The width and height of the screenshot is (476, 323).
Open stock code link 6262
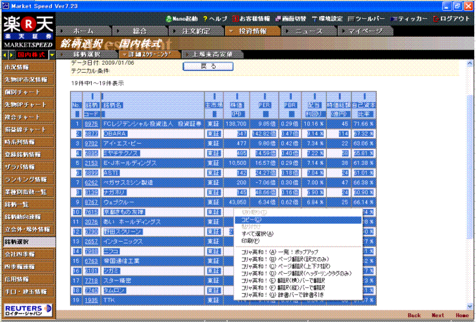coord(91,183)
